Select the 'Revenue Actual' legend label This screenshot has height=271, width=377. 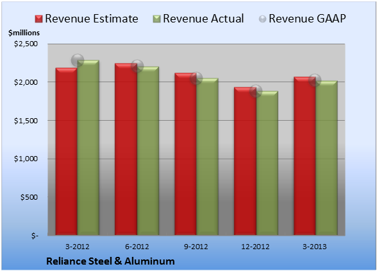point(203,19)
